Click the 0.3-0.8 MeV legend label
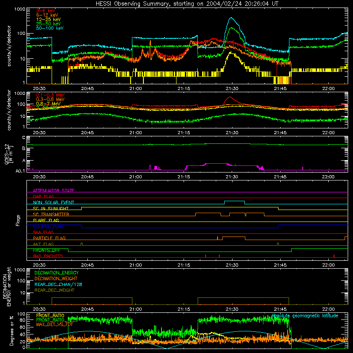The width and height of the screenshot is (353, 353). coord(50,99)
